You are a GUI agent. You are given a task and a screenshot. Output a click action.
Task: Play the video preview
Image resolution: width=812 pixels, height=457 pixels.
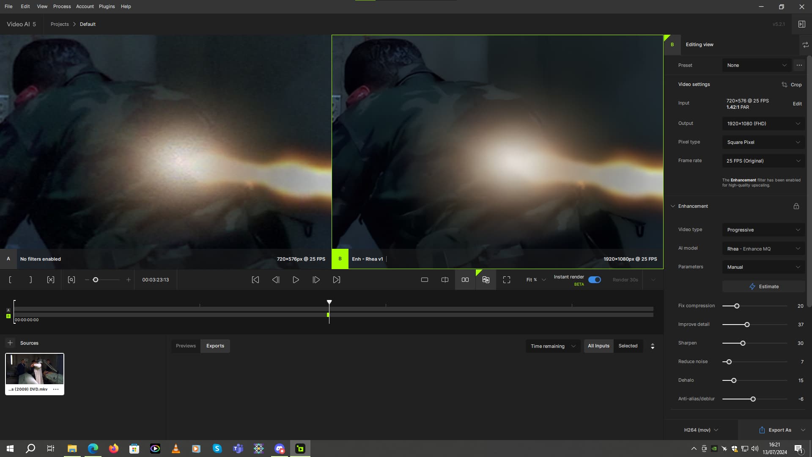pos(296,280)
